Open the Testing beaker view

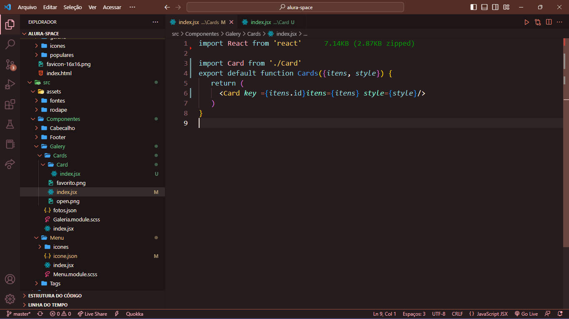pyautogui.click(x=10, y=124)
